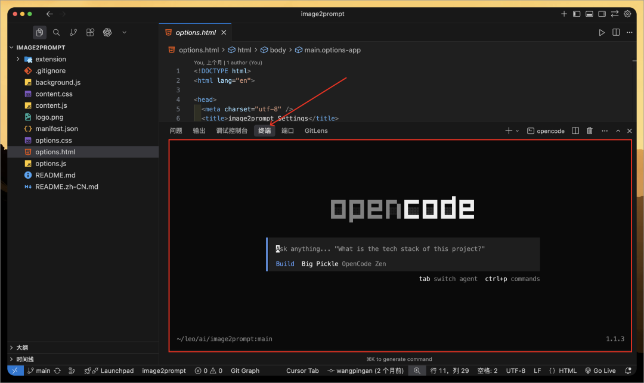Click main.options-app breadcrumb segment
Image resolution: width=644 pixels, height=383 pixels.
(332, 50)
